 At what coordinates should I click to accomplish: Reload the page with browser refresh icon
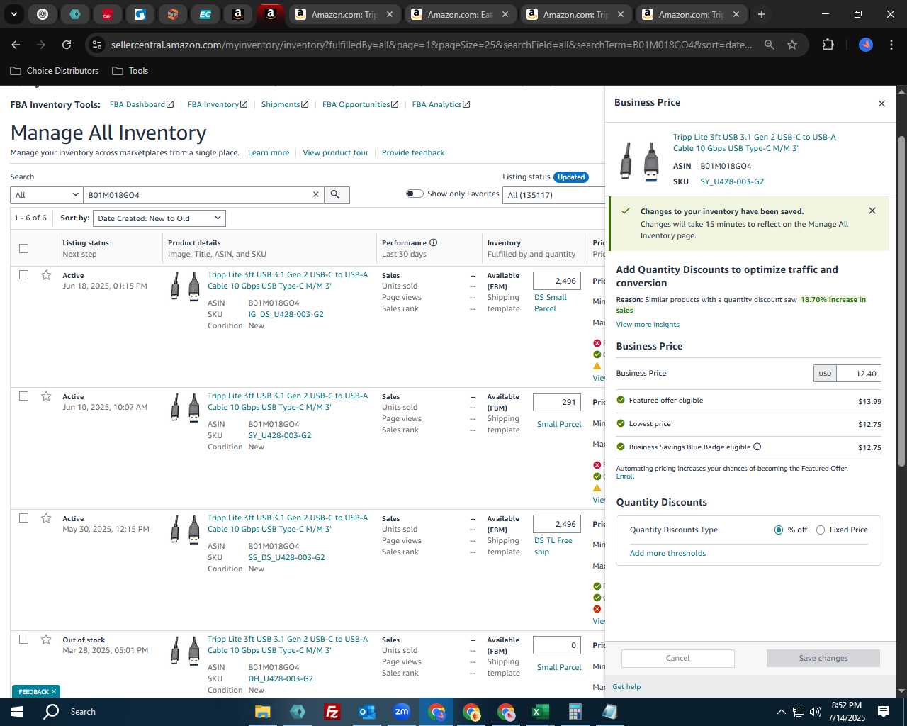pyautogui.click(x=67, y=45)
